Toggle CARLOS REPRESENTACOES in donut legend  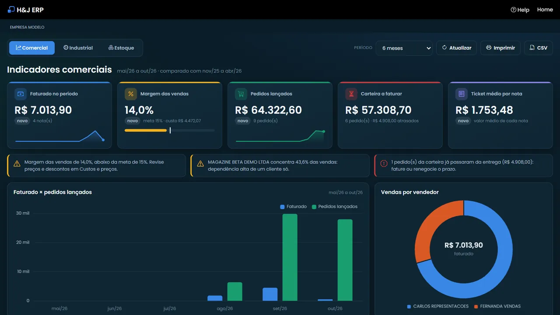tap(437, 306)
